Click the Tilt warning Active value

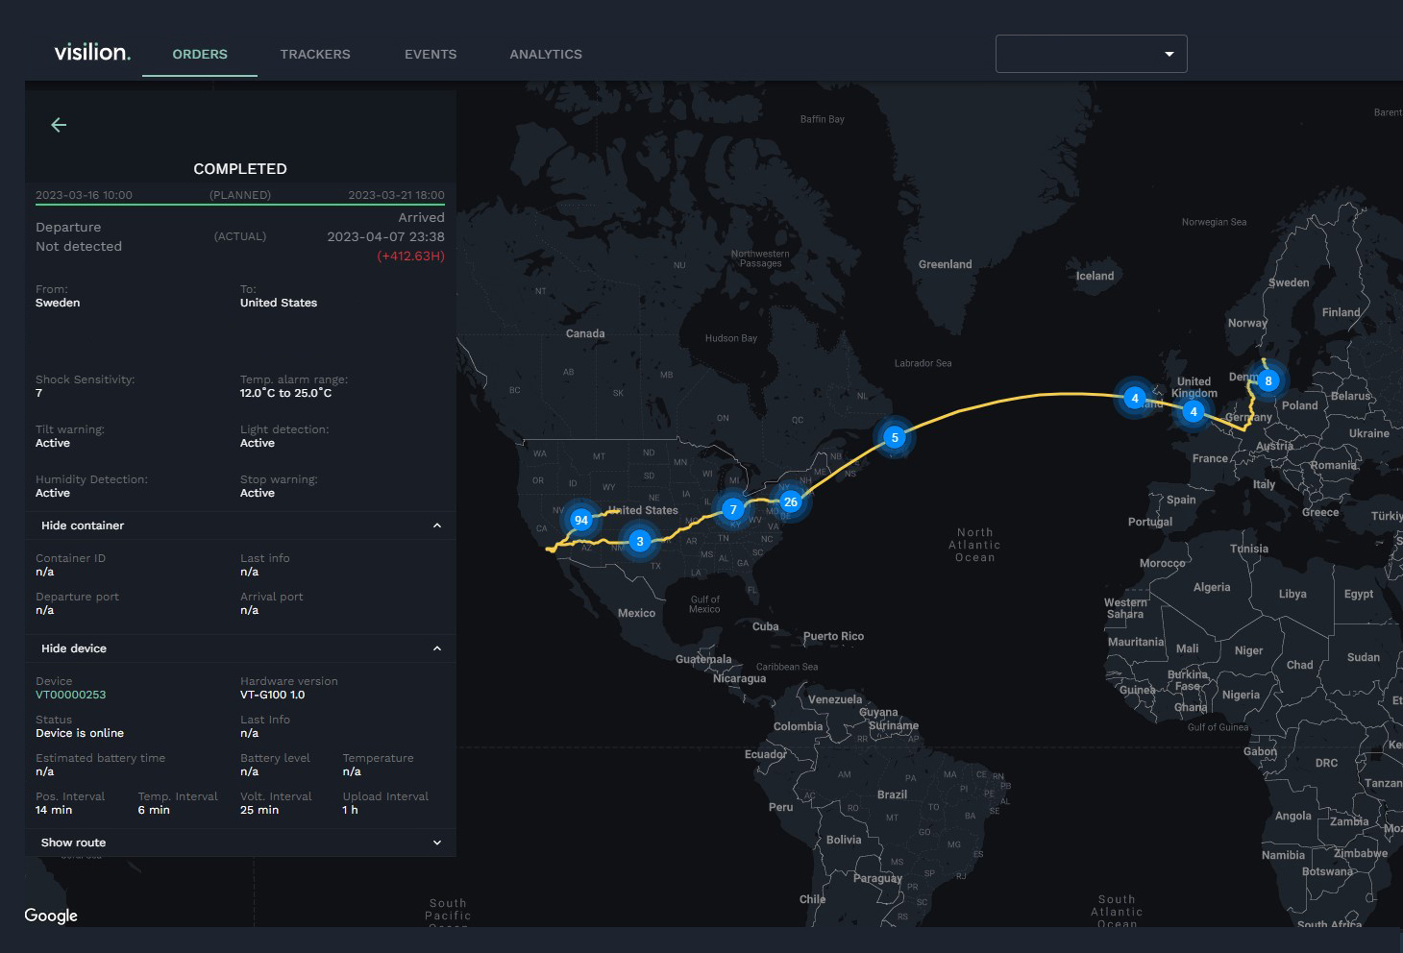[53, 443]
